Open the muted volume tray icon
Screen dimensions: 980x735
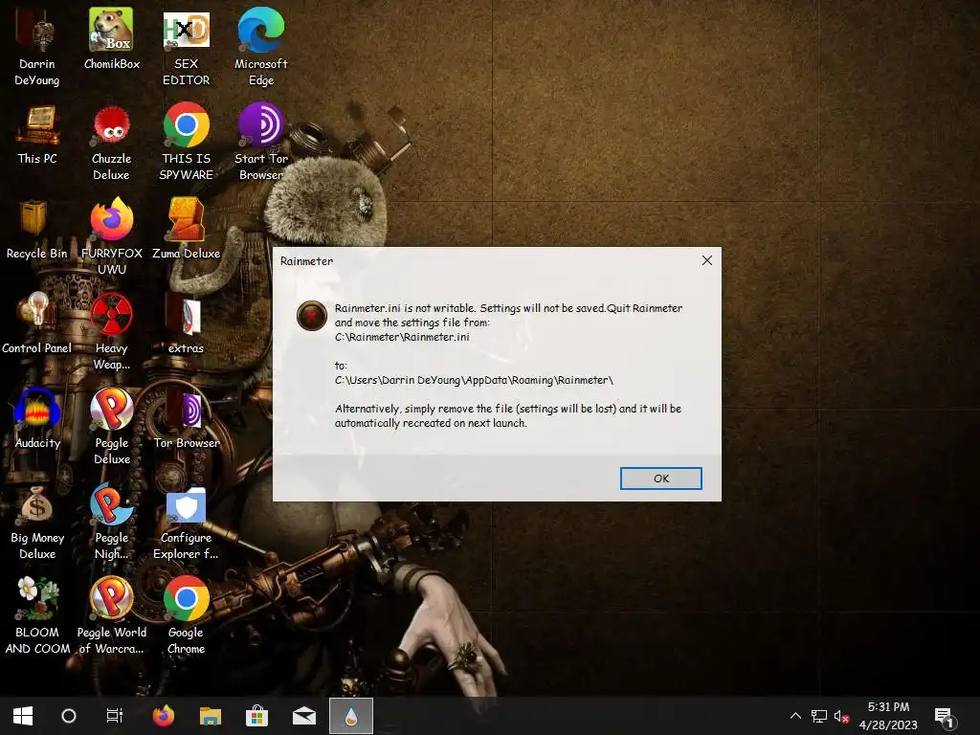point(841,716)
